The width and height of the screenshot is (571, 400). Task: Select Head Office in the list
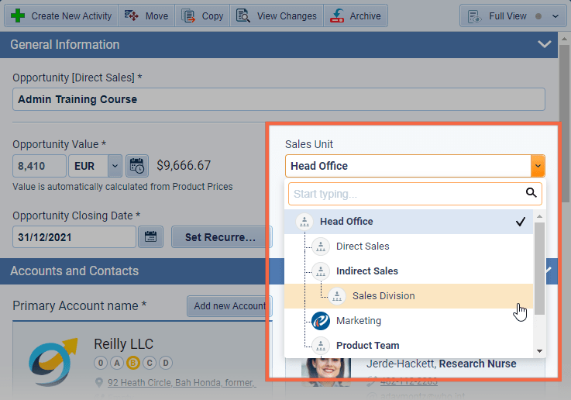(346, 222)
